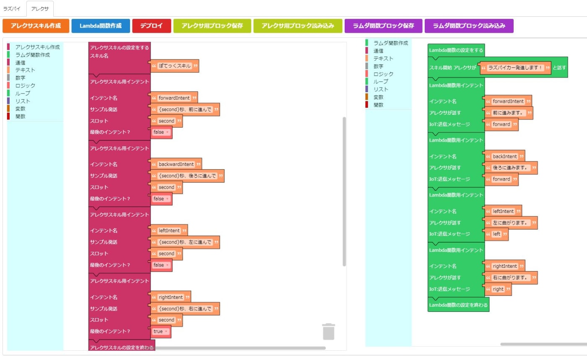Image resolution: width=587 pixels, height=360 pixels.
Task: Click the ぽてっくスキル skill name field
Action: [x=175, y=66]
